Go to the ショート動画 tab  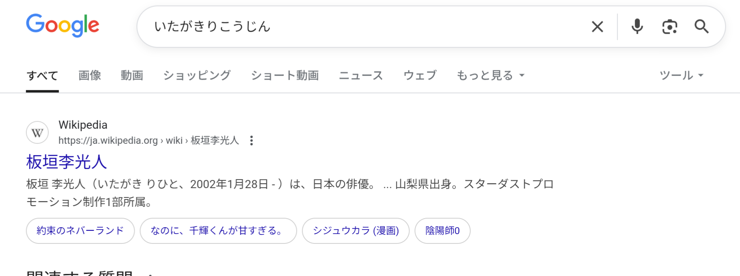click(x=285, y=75)
